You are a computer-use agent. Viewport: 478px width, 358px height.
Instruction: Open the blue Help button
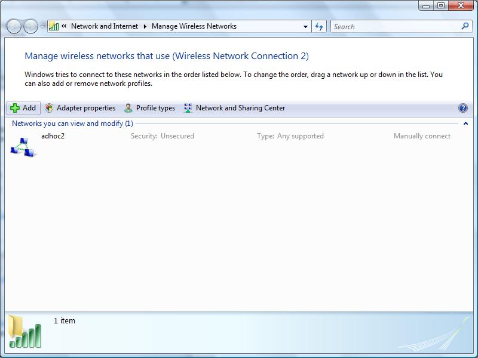[462, 108]
